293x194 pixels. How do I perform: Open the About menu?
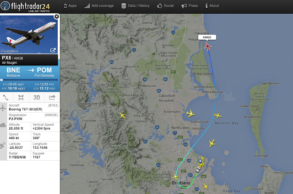212,6
